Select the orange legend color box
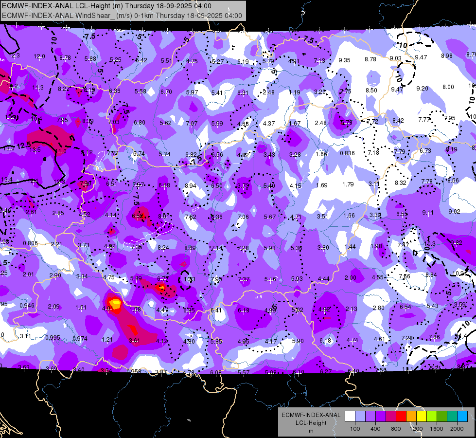The image size is (476, 438). (411, 416)
